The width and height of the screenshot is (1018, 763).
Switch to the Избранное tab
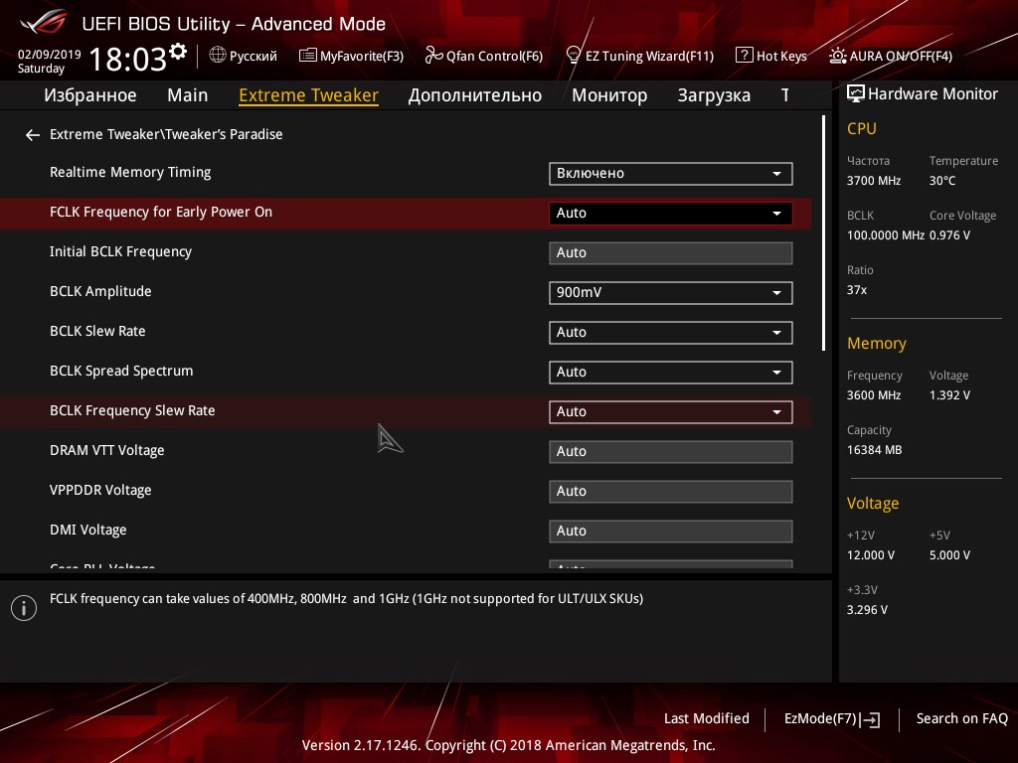coord(90,95)
